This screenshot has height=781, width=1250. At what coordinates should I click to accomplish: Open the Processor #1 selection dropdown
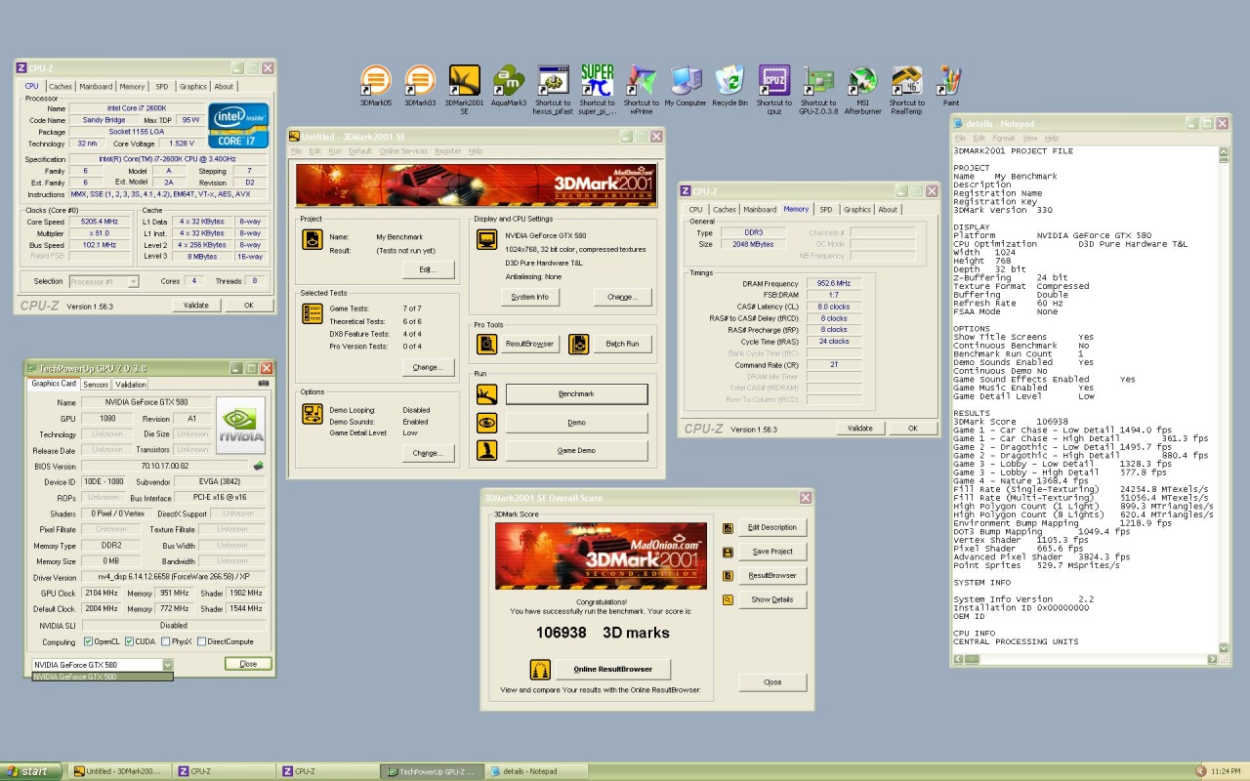(133, 281)
